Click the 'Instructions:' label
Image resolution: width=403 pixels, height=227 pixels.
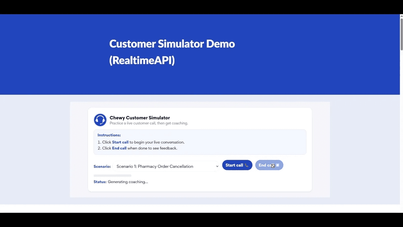[x=109, y=135]
